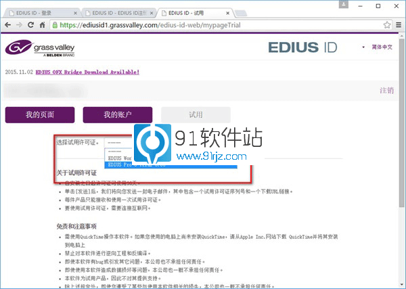Switch to the second EDIUS ID tab
This screenshot has width=406, height=289.
coord(115,12)
